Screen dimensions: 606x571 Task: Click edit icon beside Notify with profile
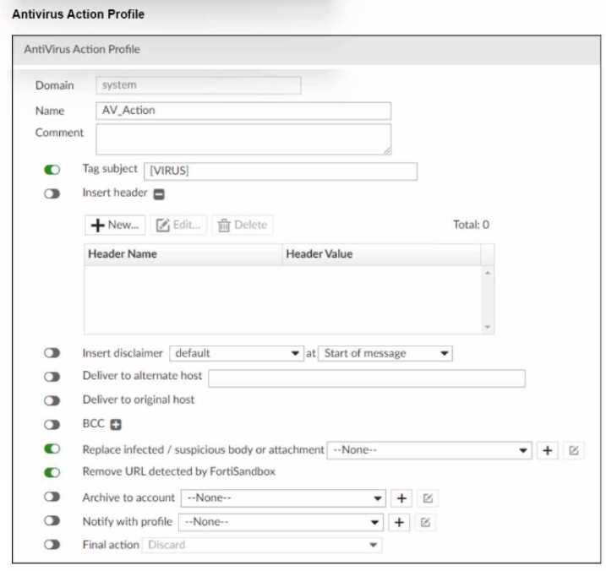[428, 522]
